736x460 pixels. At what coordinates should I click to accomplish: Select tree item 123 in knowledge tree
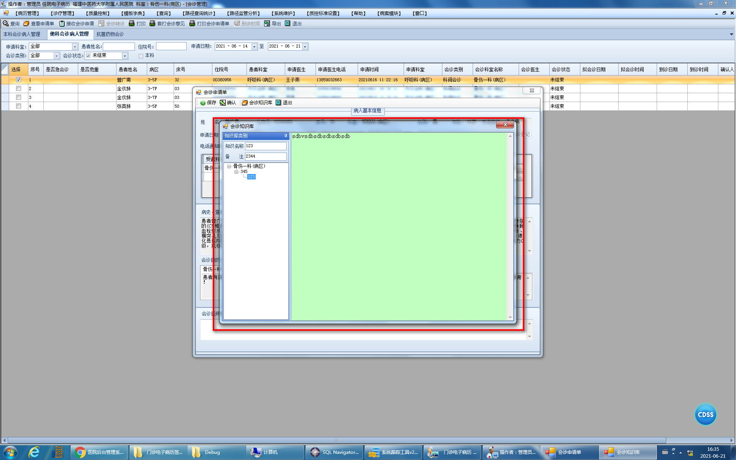pos(251,177)
